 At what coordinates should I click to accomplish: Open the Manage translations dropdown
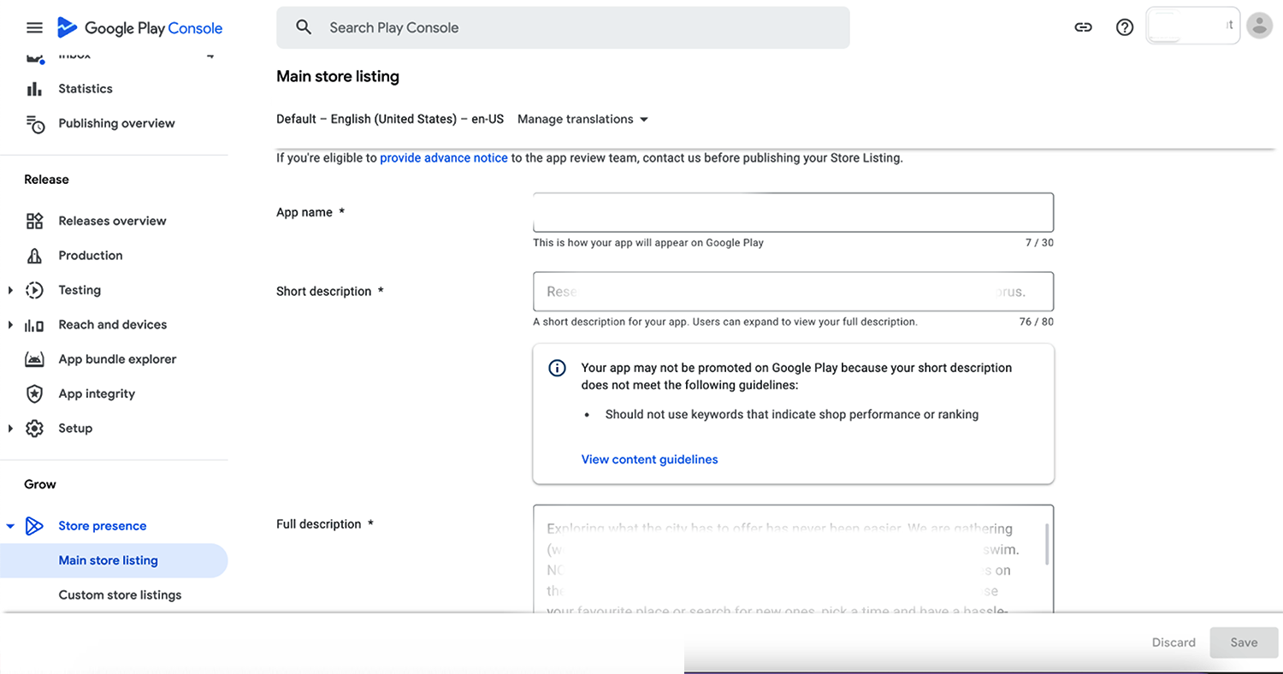(582, 119)
